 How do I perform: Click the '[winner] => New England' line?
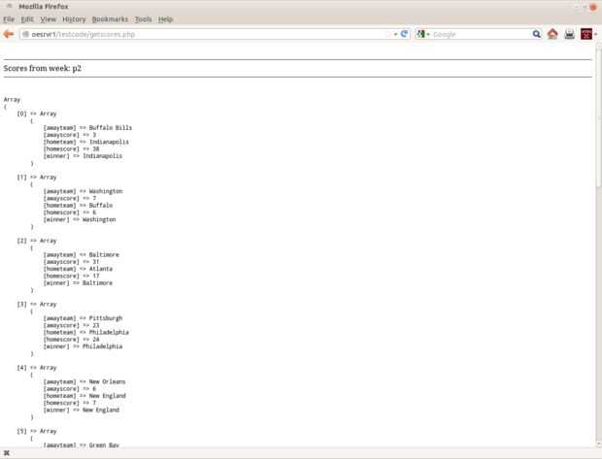coord(81,410)
